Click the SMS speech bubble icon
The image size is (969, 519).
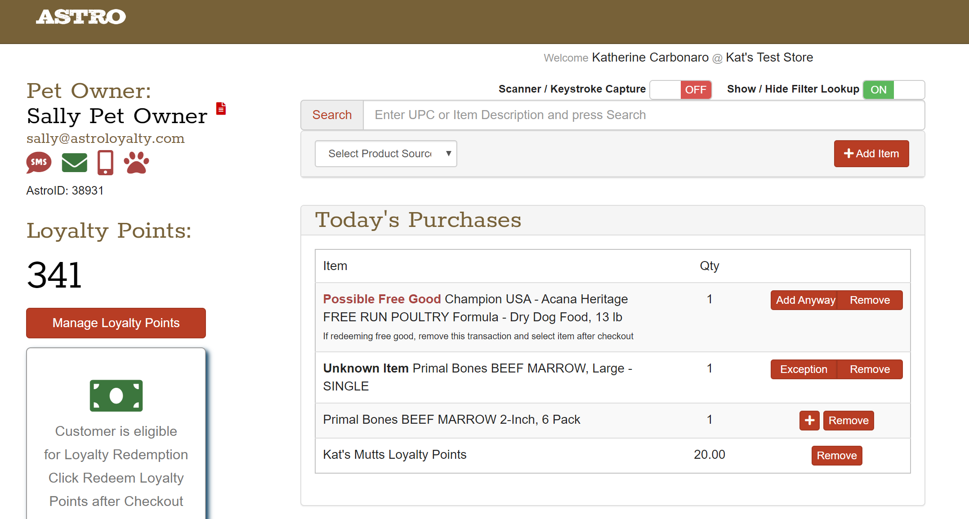tap(39, 162)
